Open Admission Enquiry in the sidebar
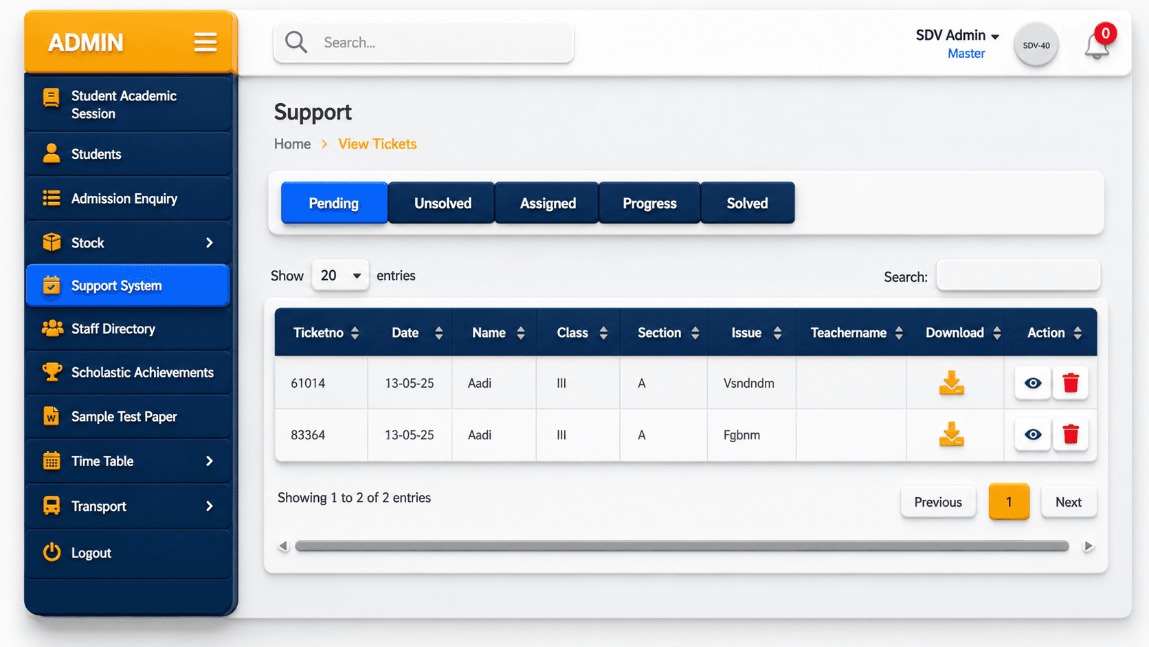Screen dimensions: 1149x647 (128, 198)
